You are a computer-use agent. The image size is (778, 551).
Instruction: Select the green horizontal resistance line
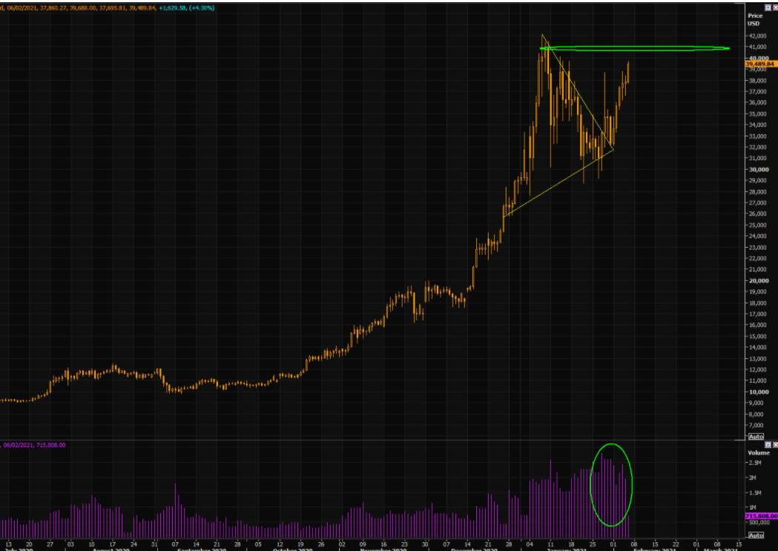tap(635, 49)
